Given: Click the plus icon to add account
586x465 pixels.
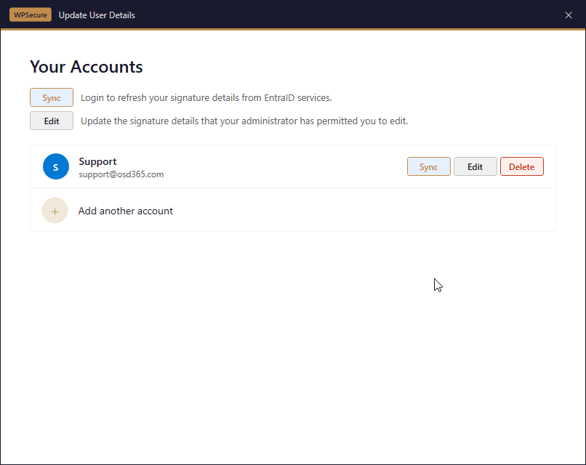Looking at the screenshot, I should [x=55, y=211].
